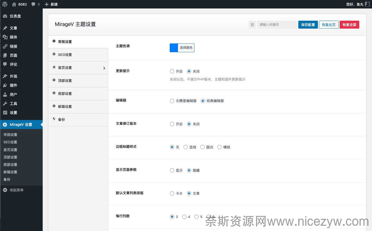Select 关闭 for 文章修订版本
This screenshot has width=372, height=231.
point(189,124)
